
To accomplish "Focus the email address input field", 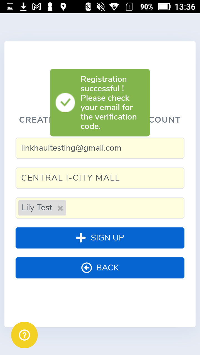I will [100, 148].
